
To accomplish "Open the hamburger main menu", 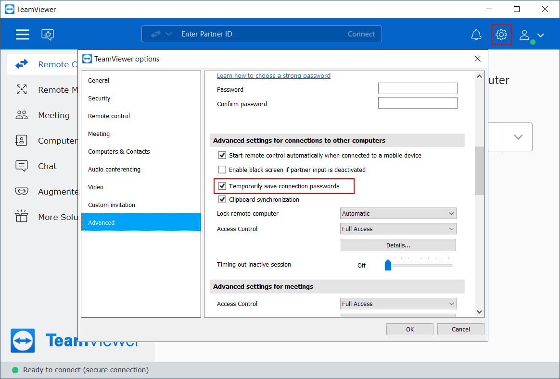I will tap(22, 34).
